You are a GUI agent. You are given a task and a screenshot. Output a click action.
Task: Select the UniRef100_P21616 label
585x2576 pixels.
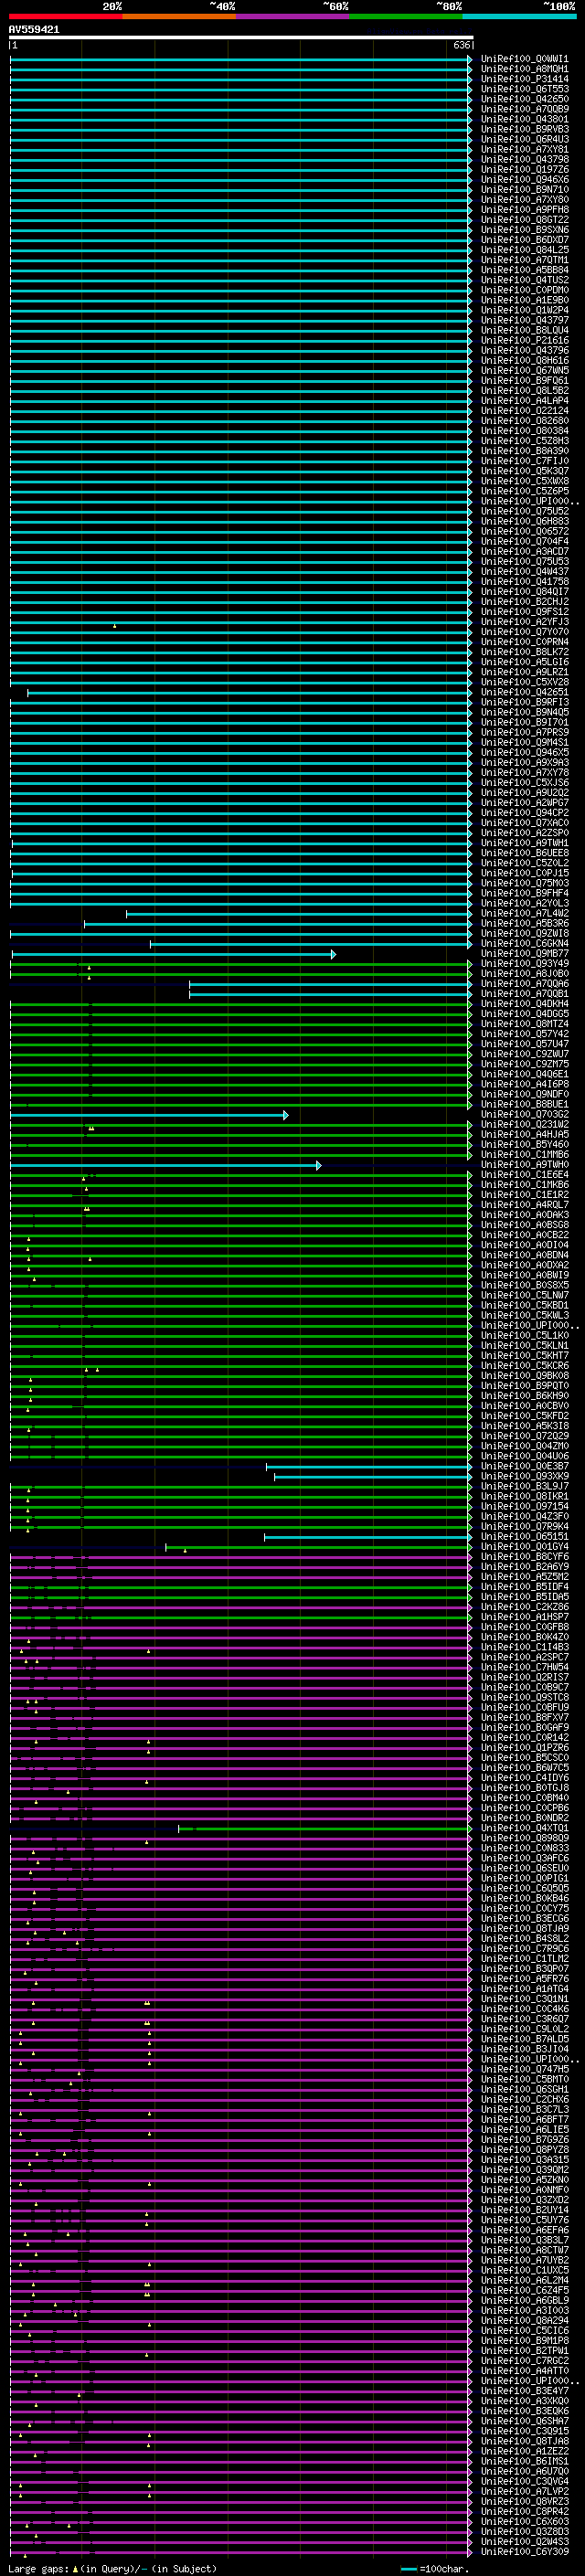(525, 340)
